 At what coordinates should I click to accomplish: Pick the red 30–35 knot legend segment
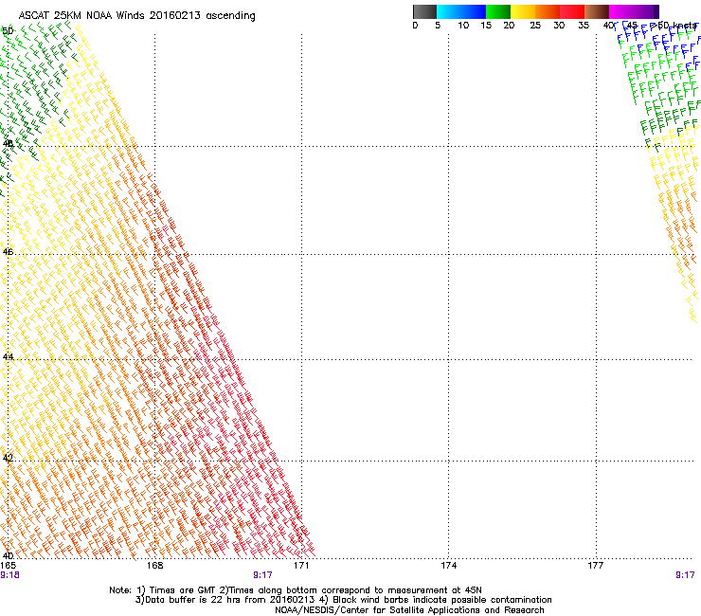click(572, 11)
